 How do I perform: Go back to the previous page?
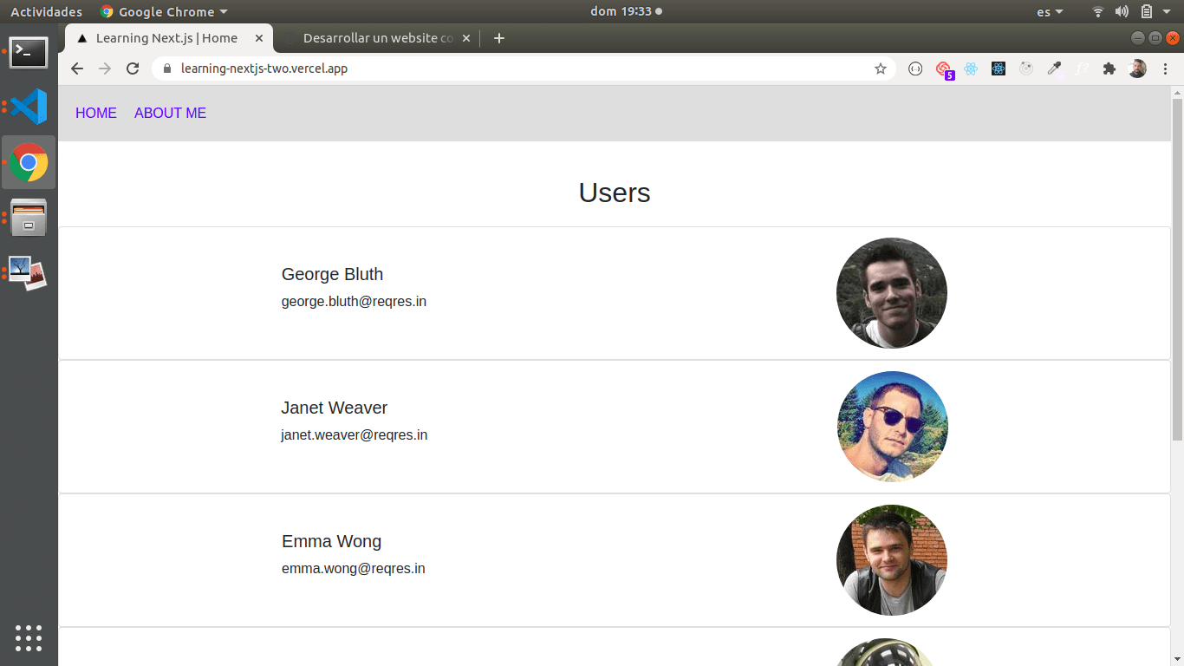click(77, 69)
